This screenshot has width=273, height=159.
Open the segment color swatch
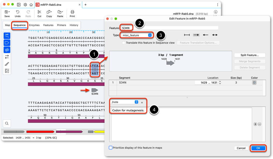(x=254, y=82)
